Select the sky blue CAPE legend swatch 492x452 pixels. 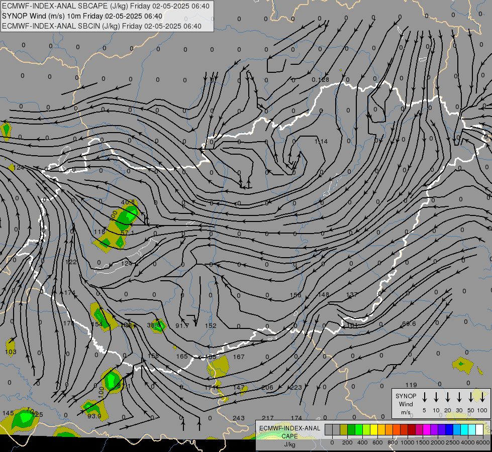point(456,430)
